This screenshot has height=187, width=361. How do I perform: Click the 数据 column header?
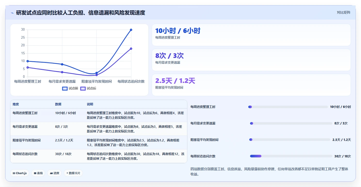(58, 104)
